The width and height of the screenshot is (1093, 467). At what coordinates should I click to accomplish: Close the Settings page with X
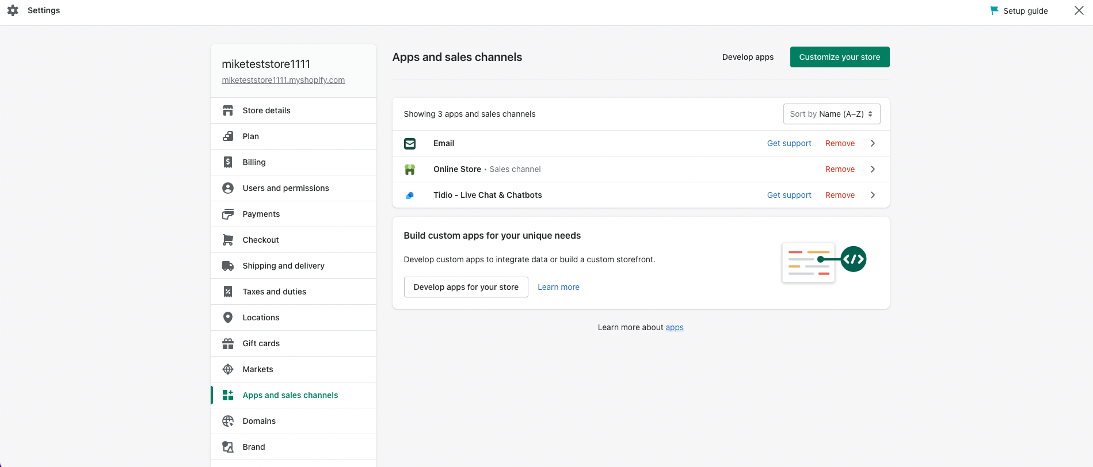tap(1079, 10)
